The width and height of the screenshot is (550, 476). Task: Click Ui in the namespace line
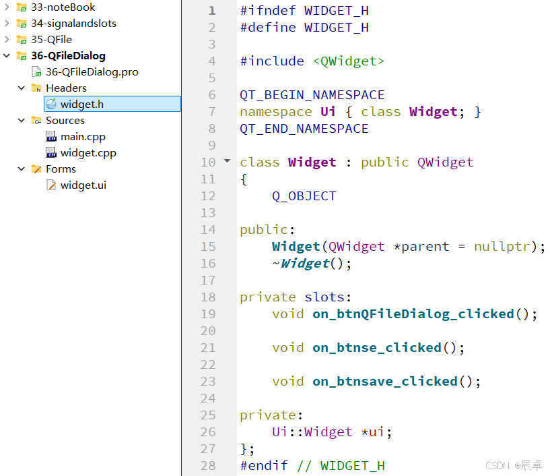[328, 112]
